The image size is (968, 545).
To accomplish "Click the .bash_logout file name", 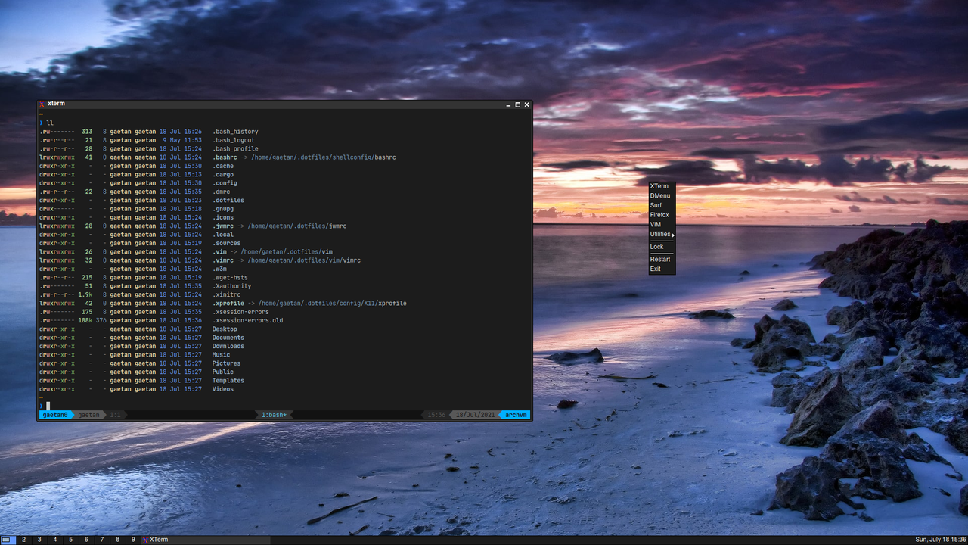I will 234,140.
